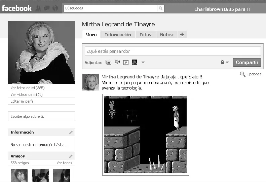The image size is (266, 182).
Task: Click Editar mi perfil link
Action: [x=22, y=101]
